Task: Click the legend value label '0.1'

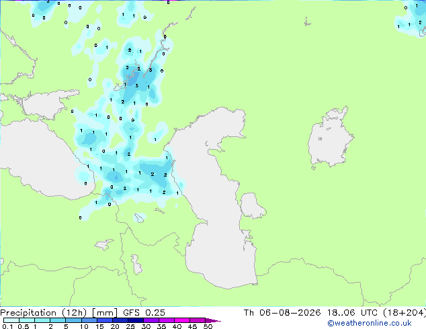Action: (8, 326)
